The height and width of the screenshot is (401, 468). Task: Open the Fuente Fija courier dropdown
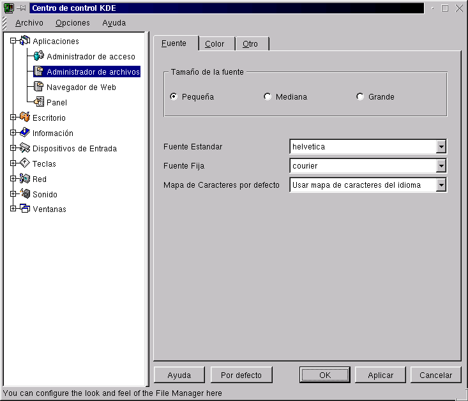441,166
